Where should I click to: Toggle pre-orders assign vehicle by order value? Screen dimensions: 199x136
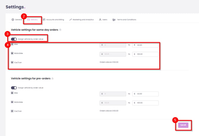tap(14, 88)
